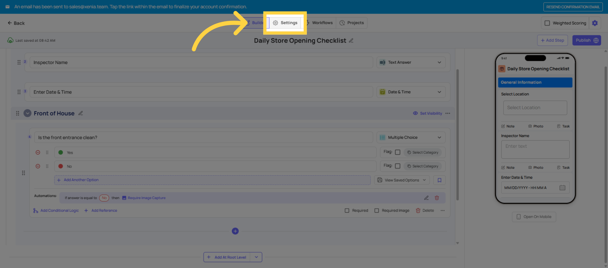This screenshot has height=268, width=608.
Task: Click the General Information header in preview
Action: point(535,82)
